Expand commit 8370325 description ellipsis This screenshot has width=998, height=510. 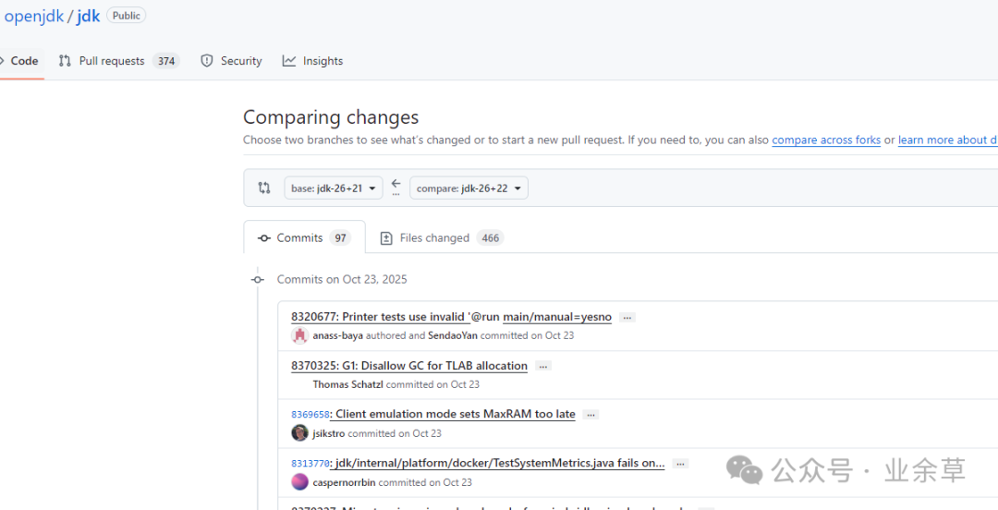coord(543,367)
